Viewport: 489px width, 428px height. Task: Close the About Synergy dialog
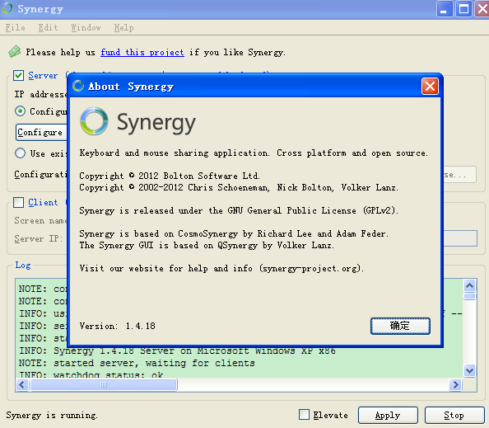pos(430,87)
